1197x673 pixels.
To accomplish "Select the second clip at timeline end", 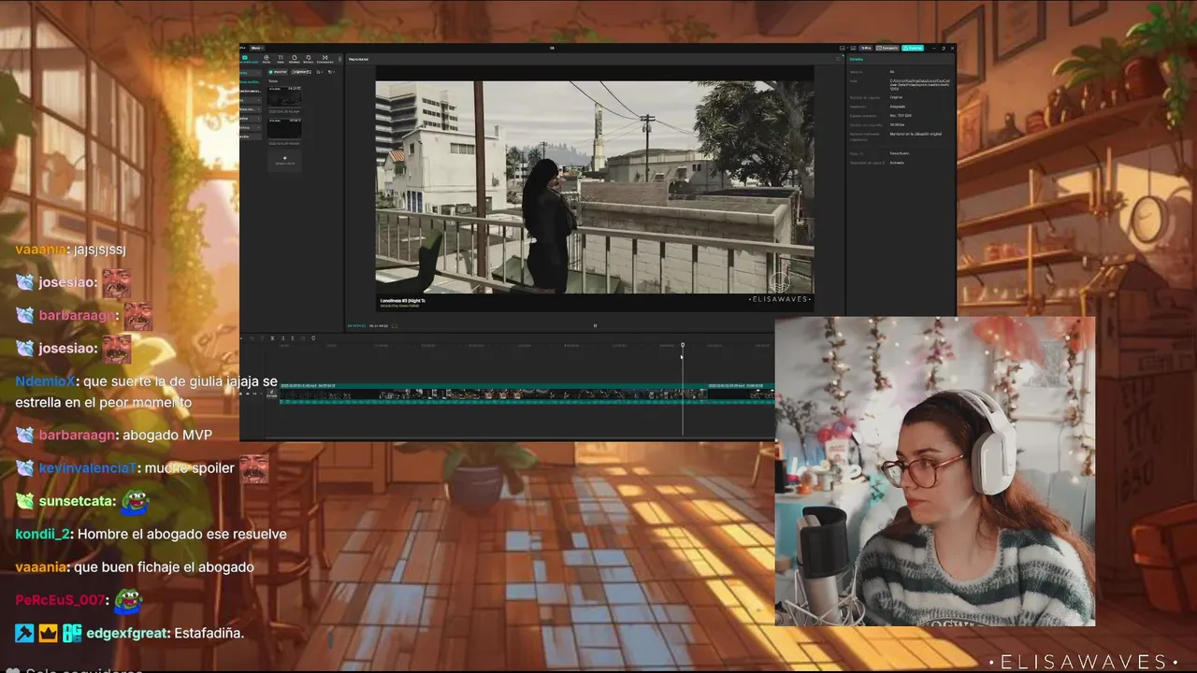I will coord(741,394).
